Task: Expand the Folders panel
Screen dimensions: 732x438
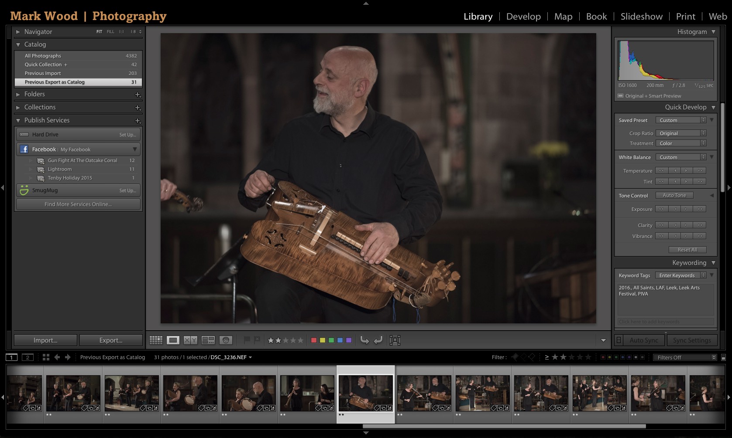Action: pyautogui.click(x=18, y=94)
